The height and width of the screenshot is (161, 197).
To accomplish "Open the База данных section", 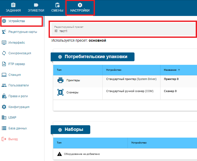I will coord(17,128).
